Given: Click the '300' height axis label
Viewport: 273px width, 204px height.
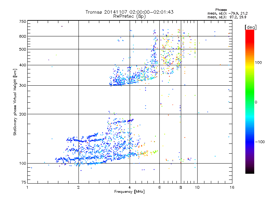Looking at the screenshot, I should pyautogui.click(x=23, y=86).
